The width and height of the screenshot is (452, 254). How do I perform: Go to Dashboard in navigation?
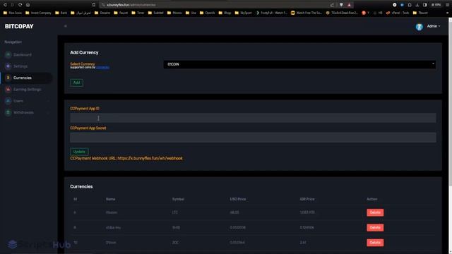click(x=23, y=54)
